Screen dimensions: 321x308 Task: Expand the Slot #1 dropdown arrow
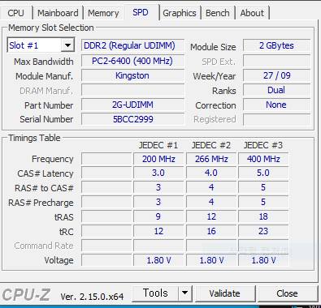[67, 45]
